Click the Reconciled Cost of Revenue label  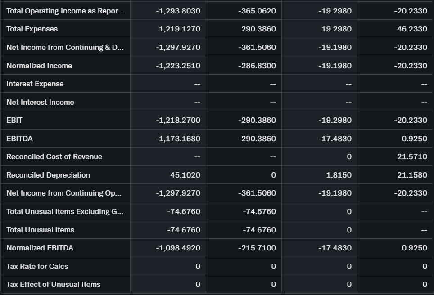click(x=54, y=156)
